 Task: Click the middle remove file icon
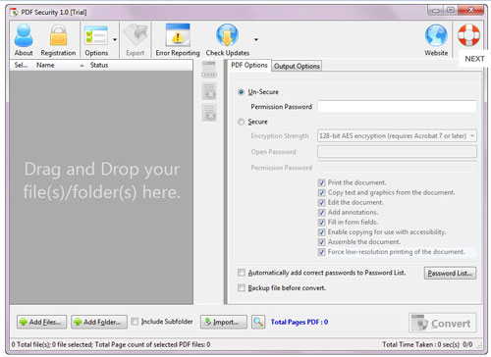click(209, 91)
